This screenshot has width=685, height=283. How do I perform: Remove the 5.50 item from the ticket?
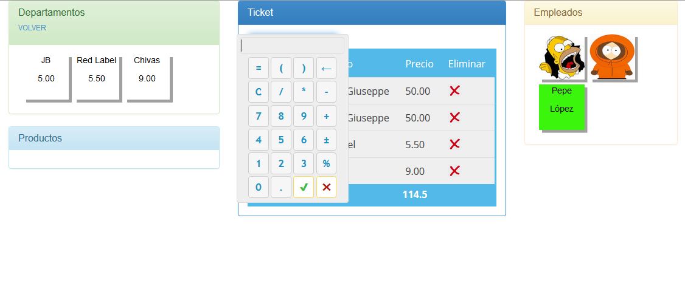tap(455, 144)
